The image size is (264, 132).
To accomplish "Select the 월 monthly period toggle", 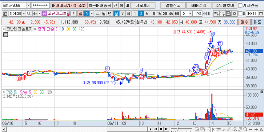I will [x=103, y=14].
